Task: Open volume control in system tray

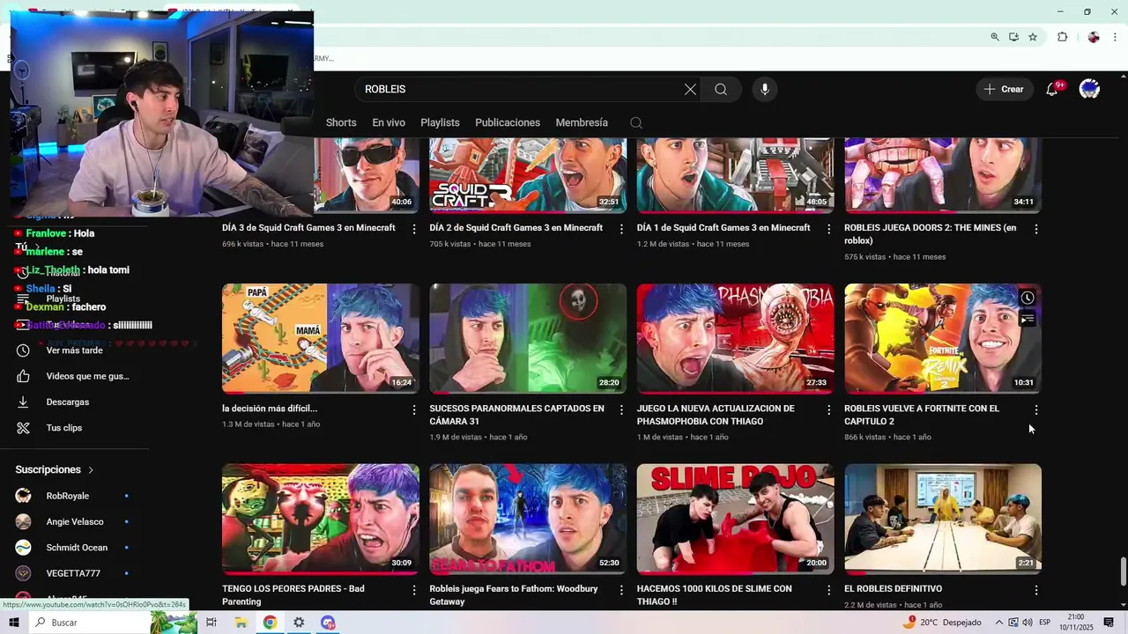Action: click(1028, 623)
